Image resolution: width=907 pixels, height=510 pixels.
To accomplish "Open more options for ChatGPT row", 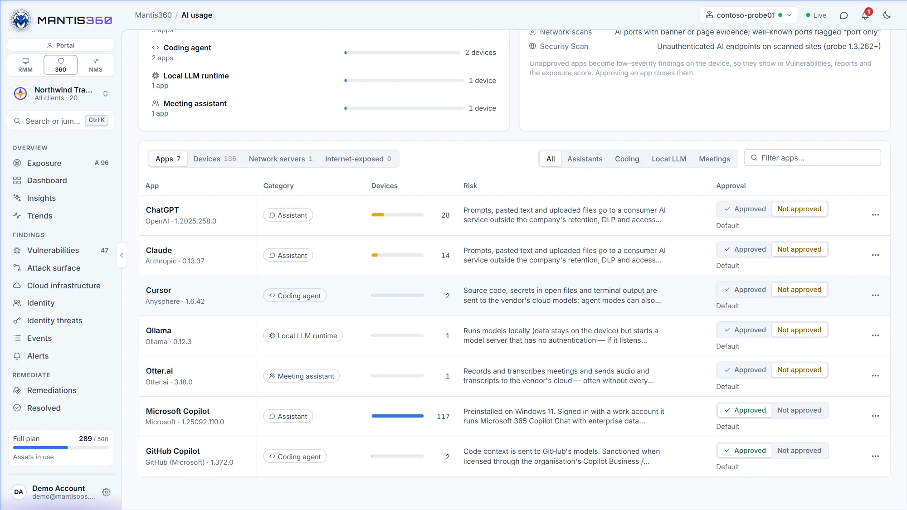I will [x=875, y=215].
